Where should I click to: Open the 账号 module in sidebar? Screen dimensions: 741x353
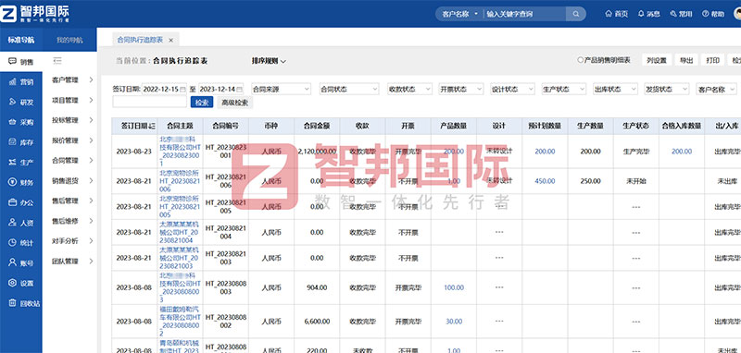(20, 263)
